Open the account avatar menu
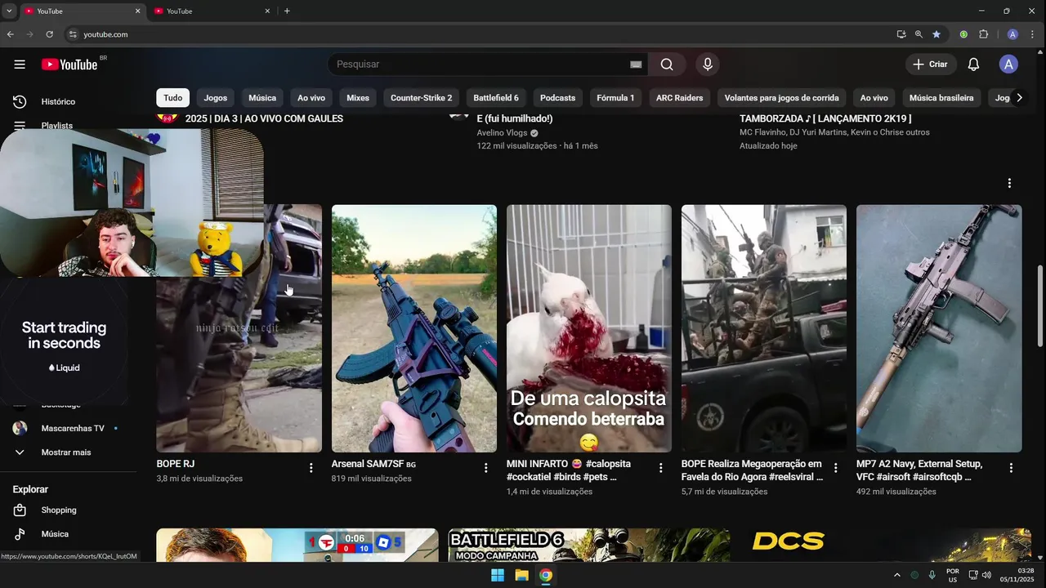Image resolution: width=1046 pixels, height=588 pixels. [x=1008, y=65]
